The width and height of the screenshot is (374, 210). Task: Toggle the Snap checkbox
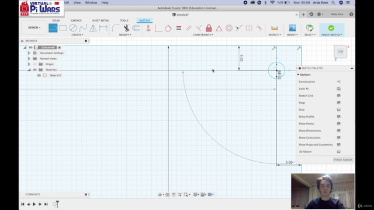pyautogui.click(x=338, y=103)
